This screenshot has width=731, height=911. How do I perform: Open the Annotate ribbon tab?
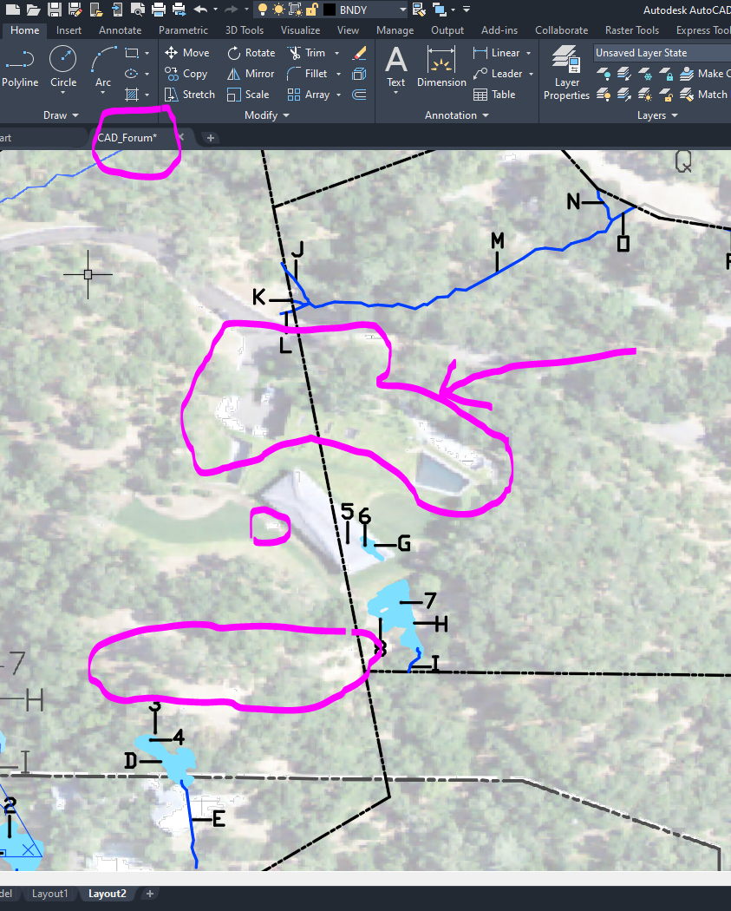click(120, 29)
